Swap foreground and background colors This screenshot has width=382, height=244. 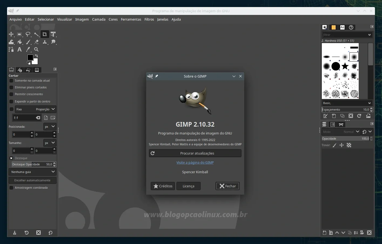[x=36, y=56]
